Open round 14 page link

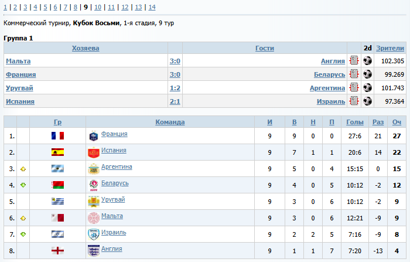(x=152, y=7)
